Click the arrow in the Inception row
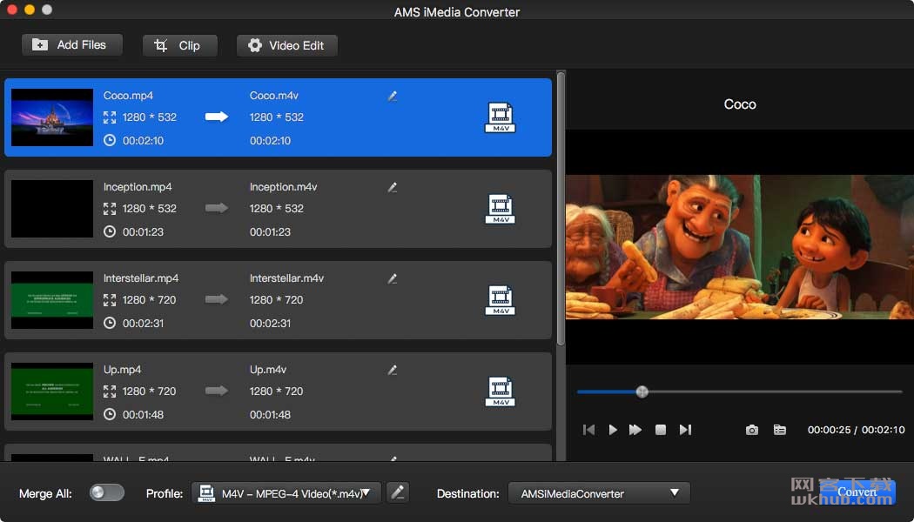Image resolution: width=914 pixels, height=522 pixels. [216, 208]
